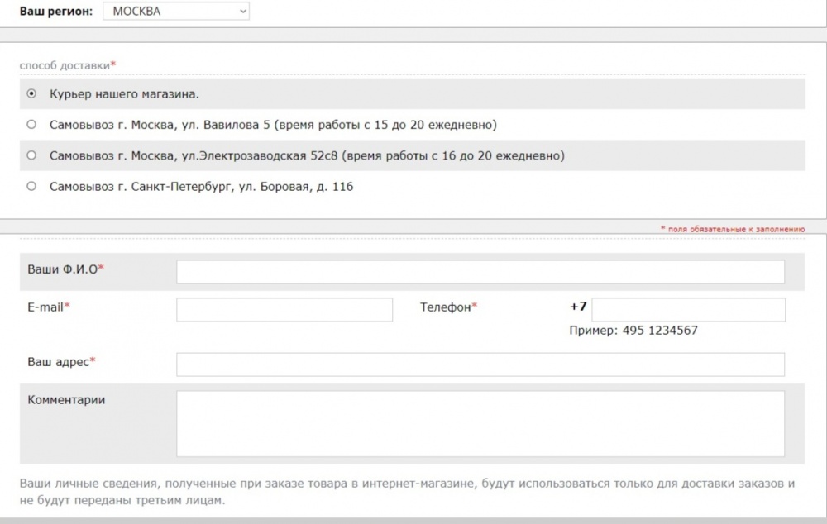The image size is (827, 524).
Task: Click the Телефон number field after +7
Action: point(688,310)
